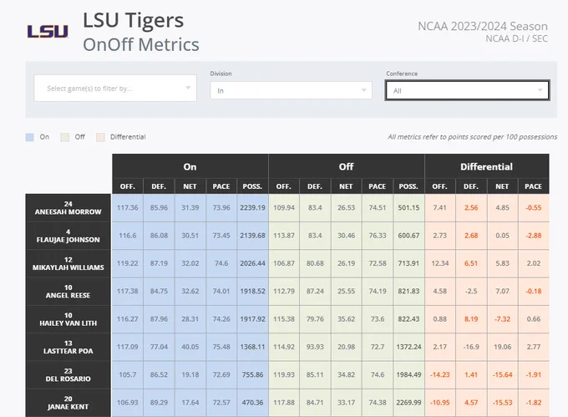Click Del Rosario's differential offense -14.23
The image size is (568, 417).
point(439,374)
